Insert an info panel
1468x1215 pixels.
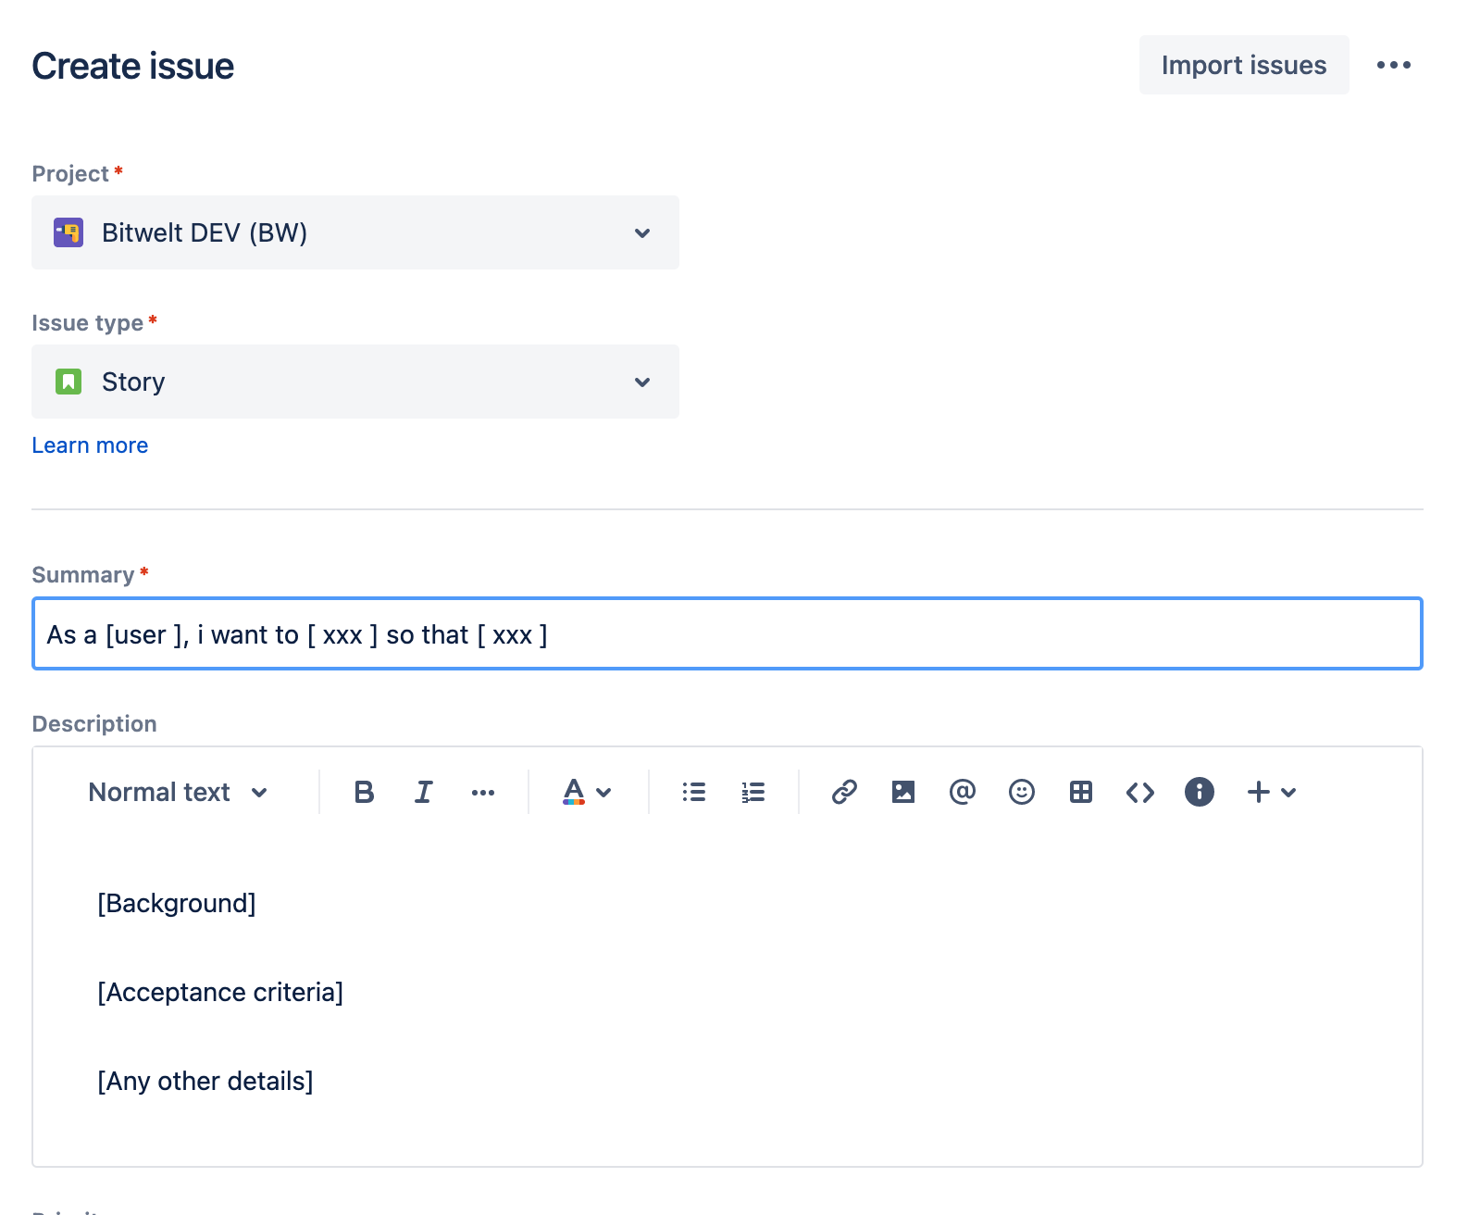coord(1199,792)
